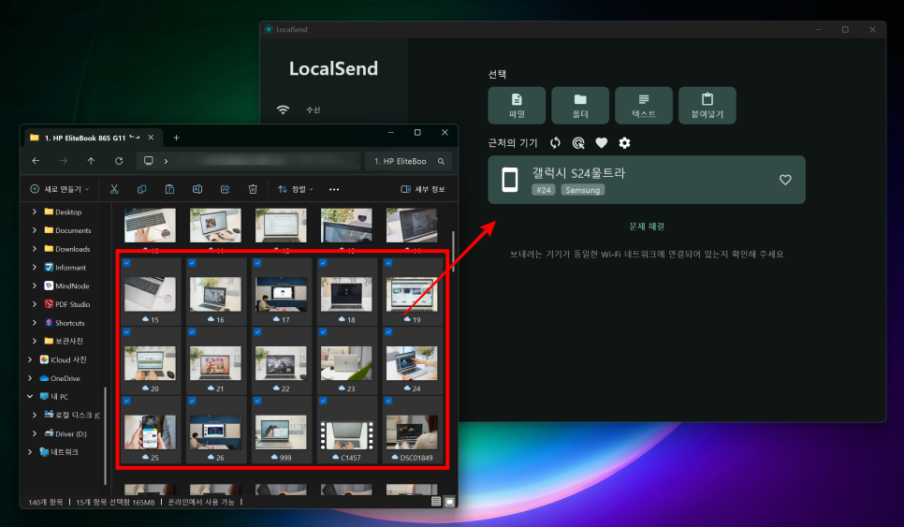Click the Paste clipboard icon in Explorer toolbar
Screen dimensions: 904x527
[x=169, y=189]
